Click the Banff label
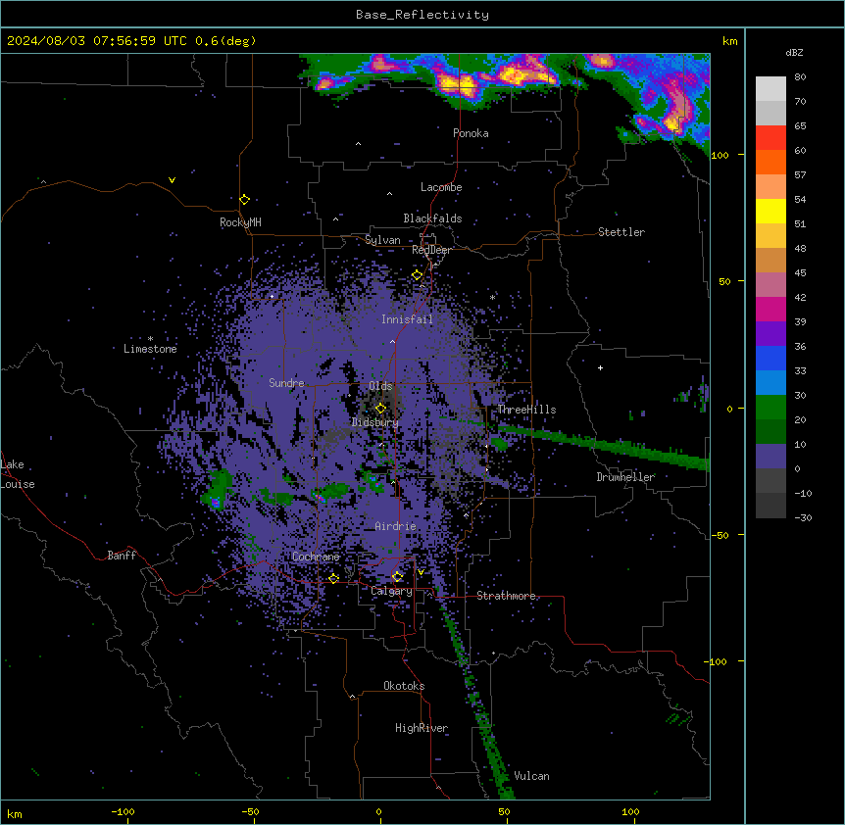The image size is (845, 825). [122, 556]
